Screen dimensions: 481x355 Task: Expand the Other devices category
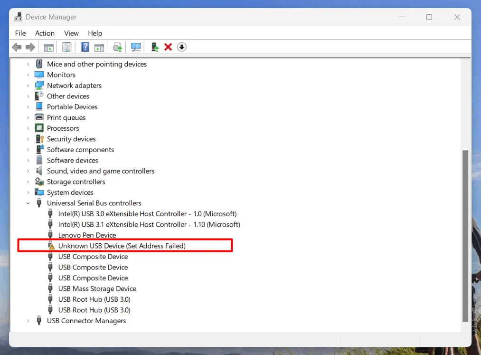(x=28, y=96)
